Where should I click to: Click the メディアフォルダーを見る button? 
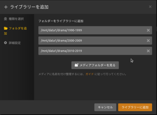(x=95, y=65)
